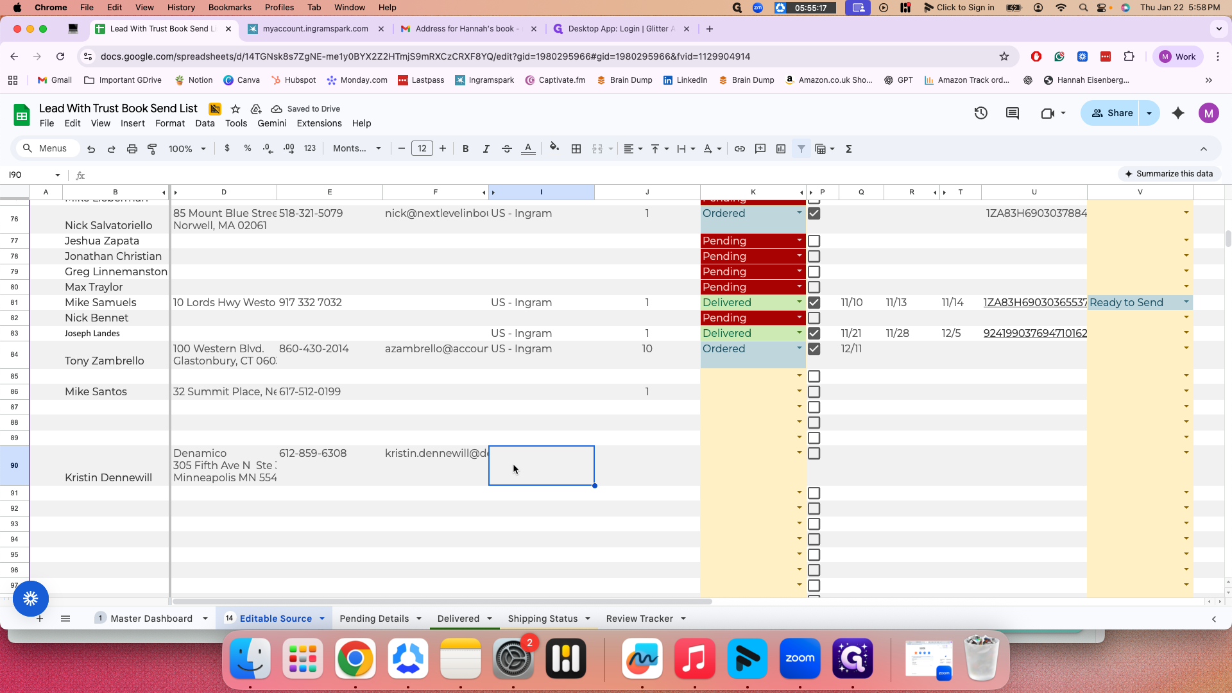Click the Summarize this data button
This screenshot has width=1232, height=693.
pos(1168,174)
